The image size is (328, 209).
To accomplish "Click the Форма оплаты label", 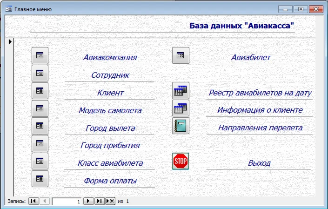I will [x=110, y=181].
